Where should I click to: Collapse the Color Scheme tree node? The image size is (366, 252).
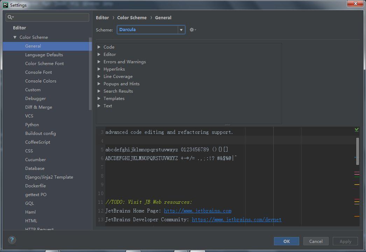[15, 37]
